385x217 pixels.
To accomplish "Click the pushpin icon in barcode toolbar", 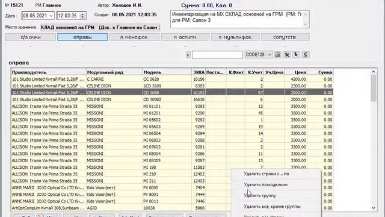I will [x=296, y=54].
